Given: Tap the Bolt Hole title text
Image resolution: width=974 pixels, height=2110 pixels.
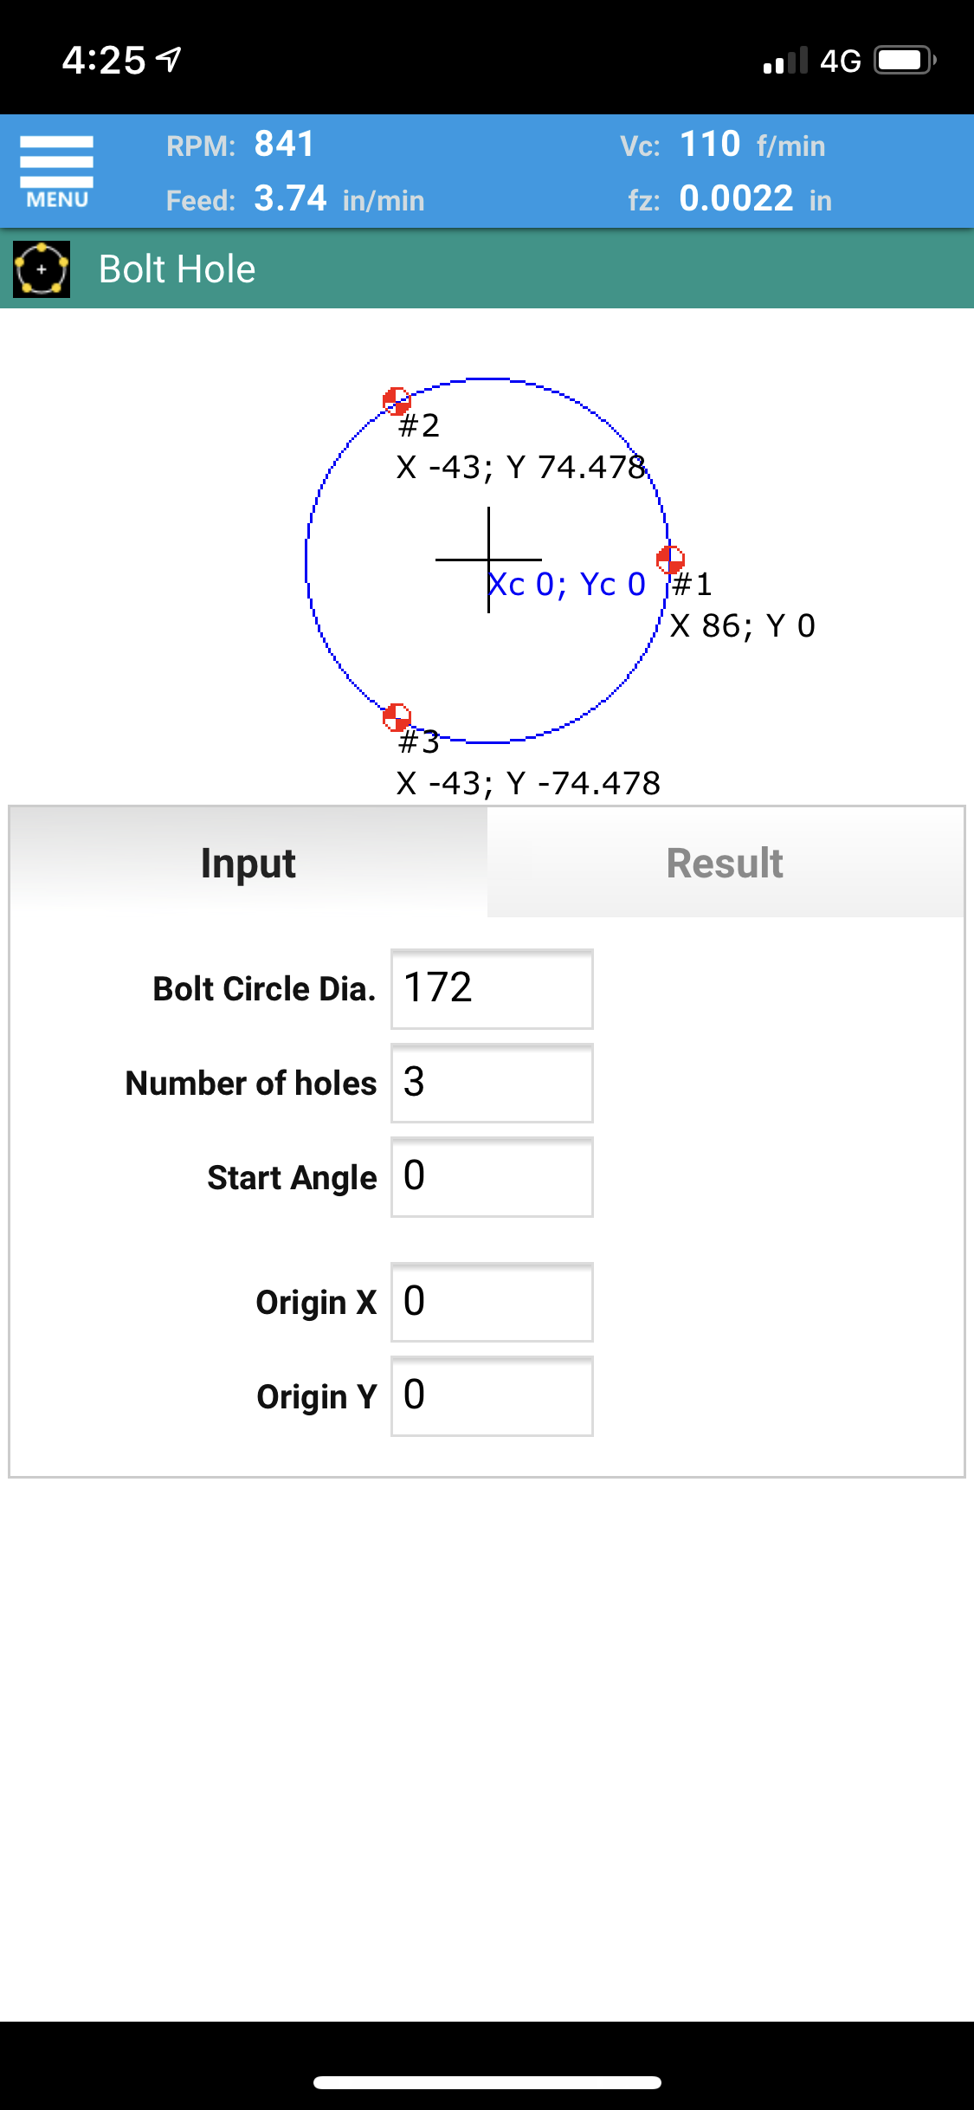Looking at the screenshot, I should [177, 269].
